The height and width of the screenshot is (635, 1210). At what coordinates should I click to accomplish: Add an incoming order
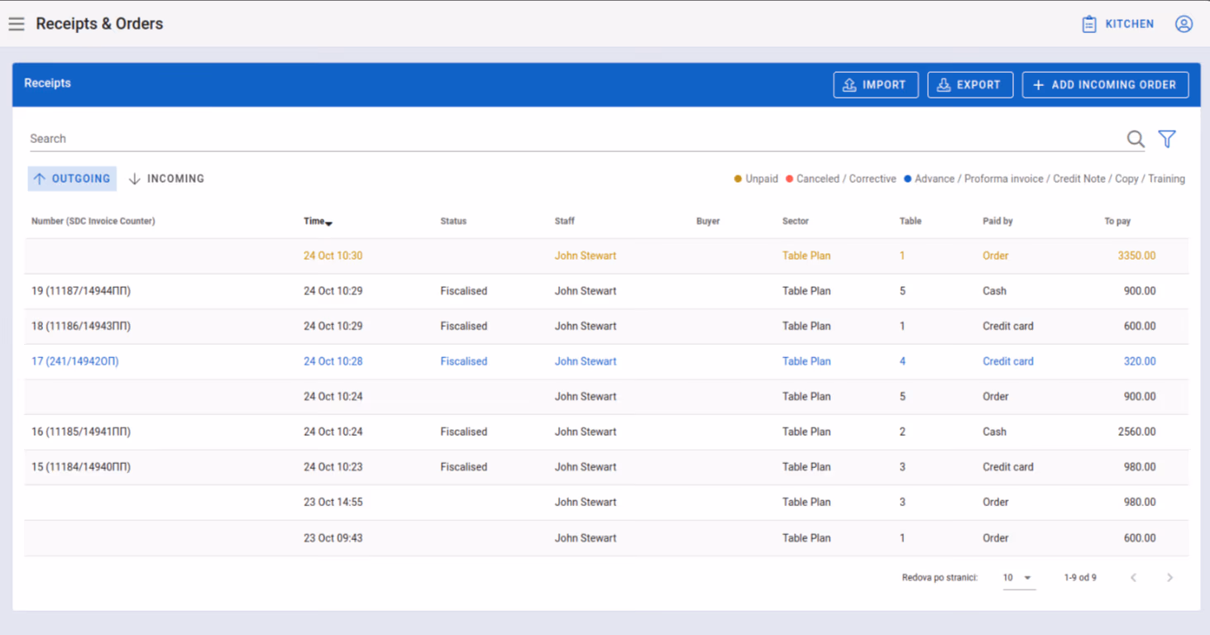point(1105,84)
